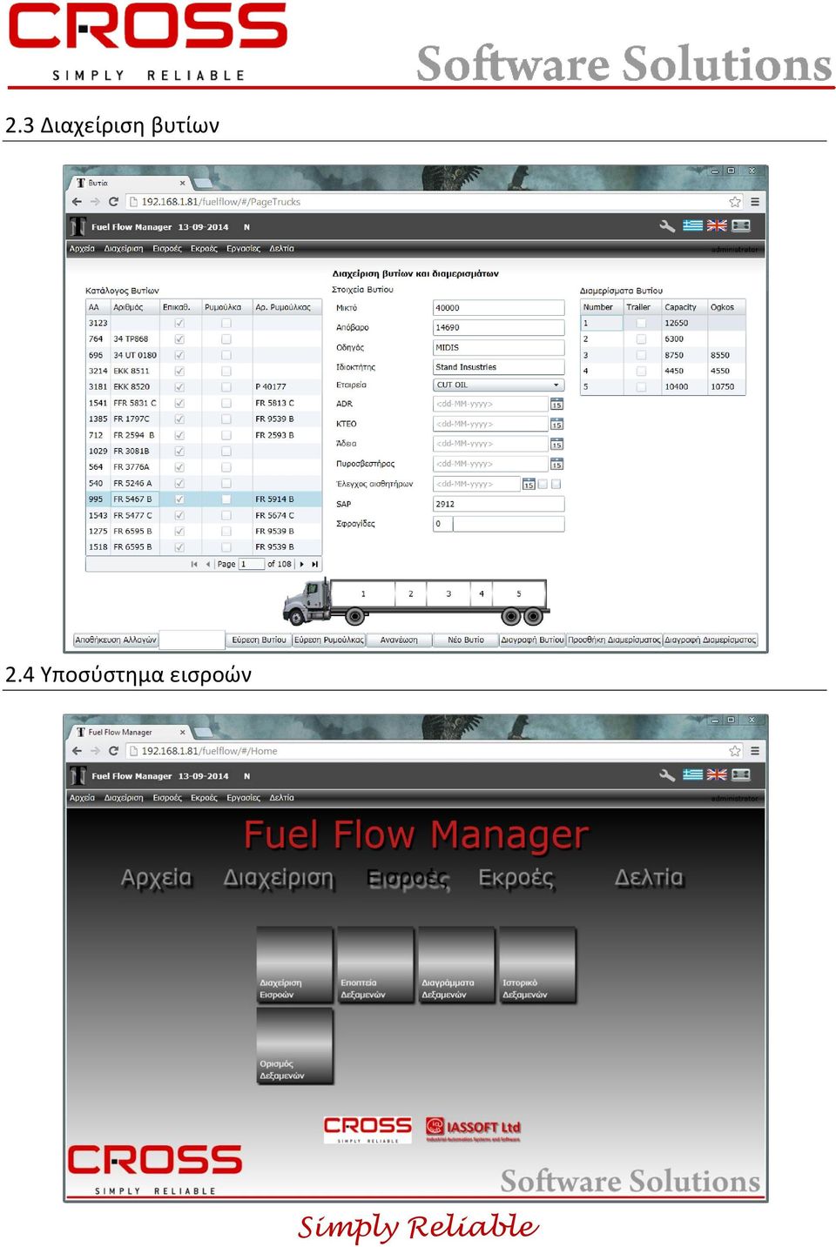The height and width of the screenshot is (1247, 836).
Task: Toggle Επικαθ. checkbox for row 3123
Action: [x=179, y=323]
